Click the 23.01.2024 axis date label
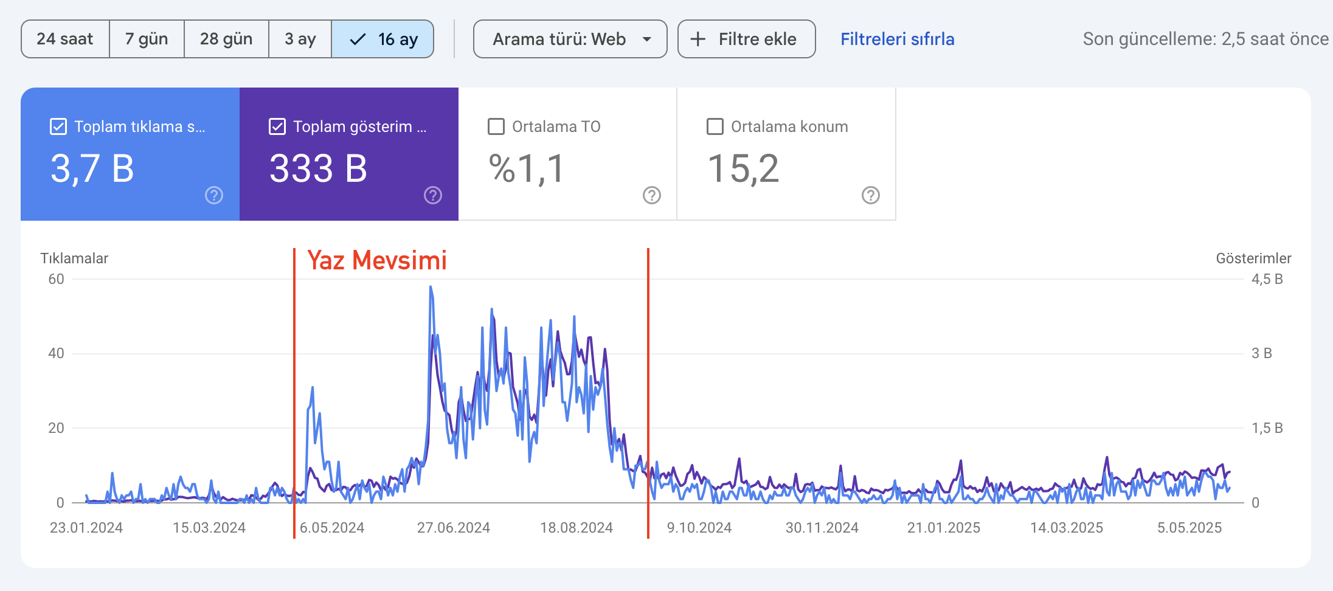 (86, 528)
